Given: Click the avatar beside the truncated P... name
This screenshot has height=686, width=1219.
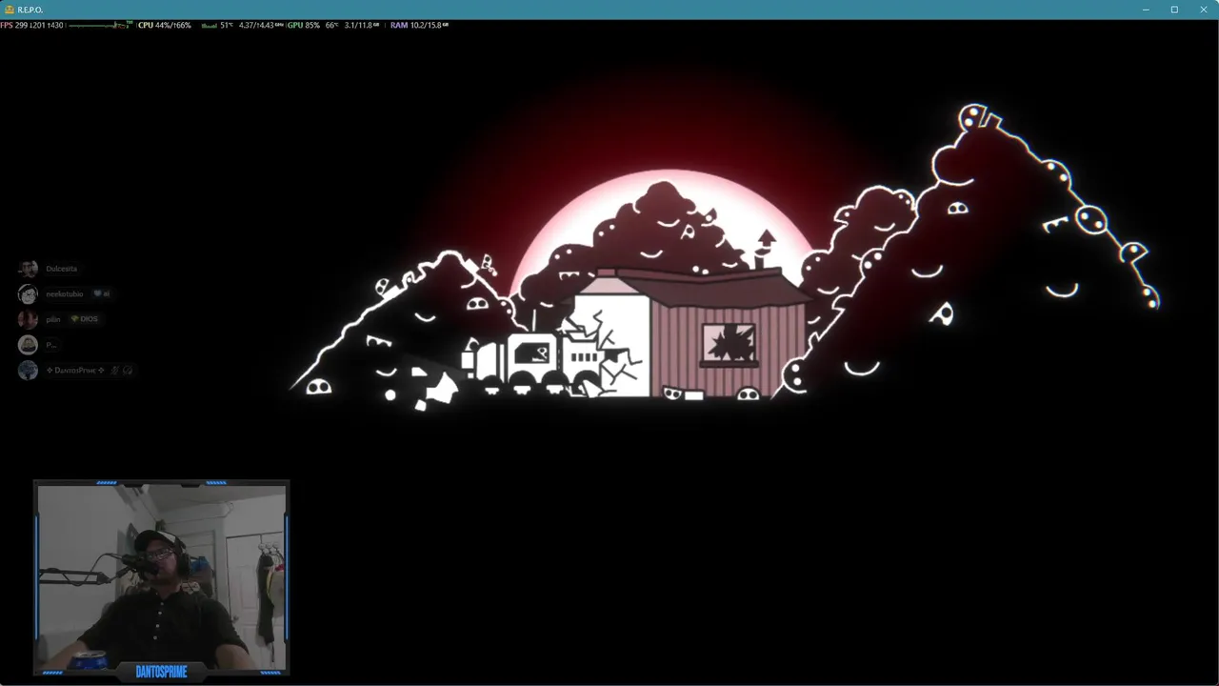Looking at the screenshot, I should [x=29, y=345].
